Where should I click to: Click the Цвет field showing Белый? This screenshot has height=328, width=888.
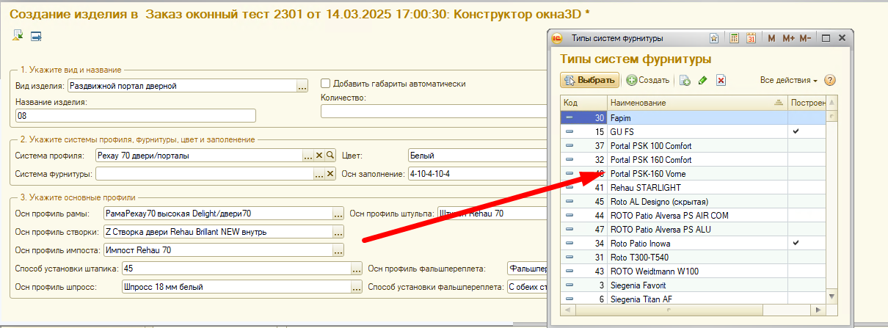[x=478, y=156]
